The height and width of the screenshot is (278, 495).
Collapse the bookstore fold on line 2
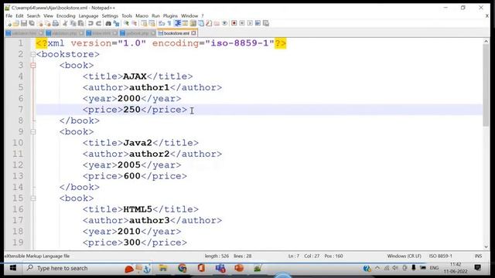33,55
